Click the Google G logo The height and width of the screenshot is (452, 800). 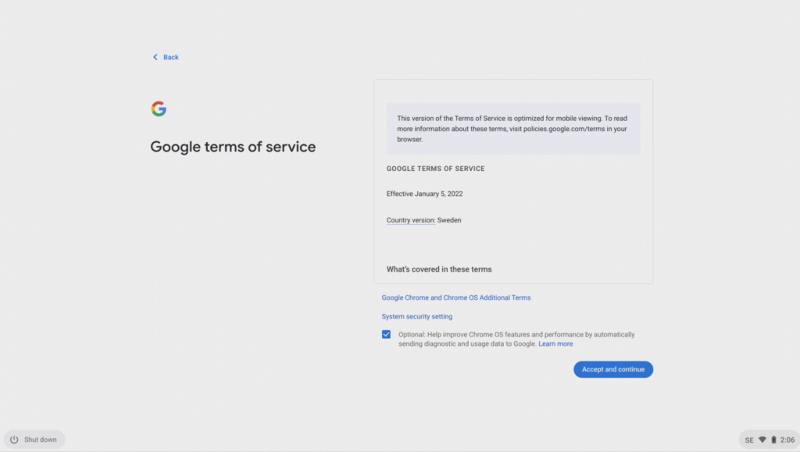tap(159, 109)
